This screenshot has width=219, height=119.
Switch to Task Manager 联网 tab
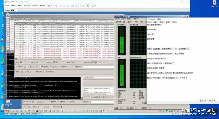coord(142,22)
